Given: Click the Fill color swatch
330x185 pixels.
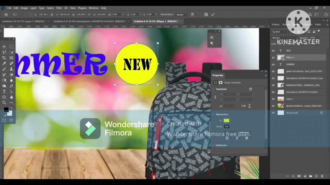Looking at the screenshot, I should (x=226, y=121).
